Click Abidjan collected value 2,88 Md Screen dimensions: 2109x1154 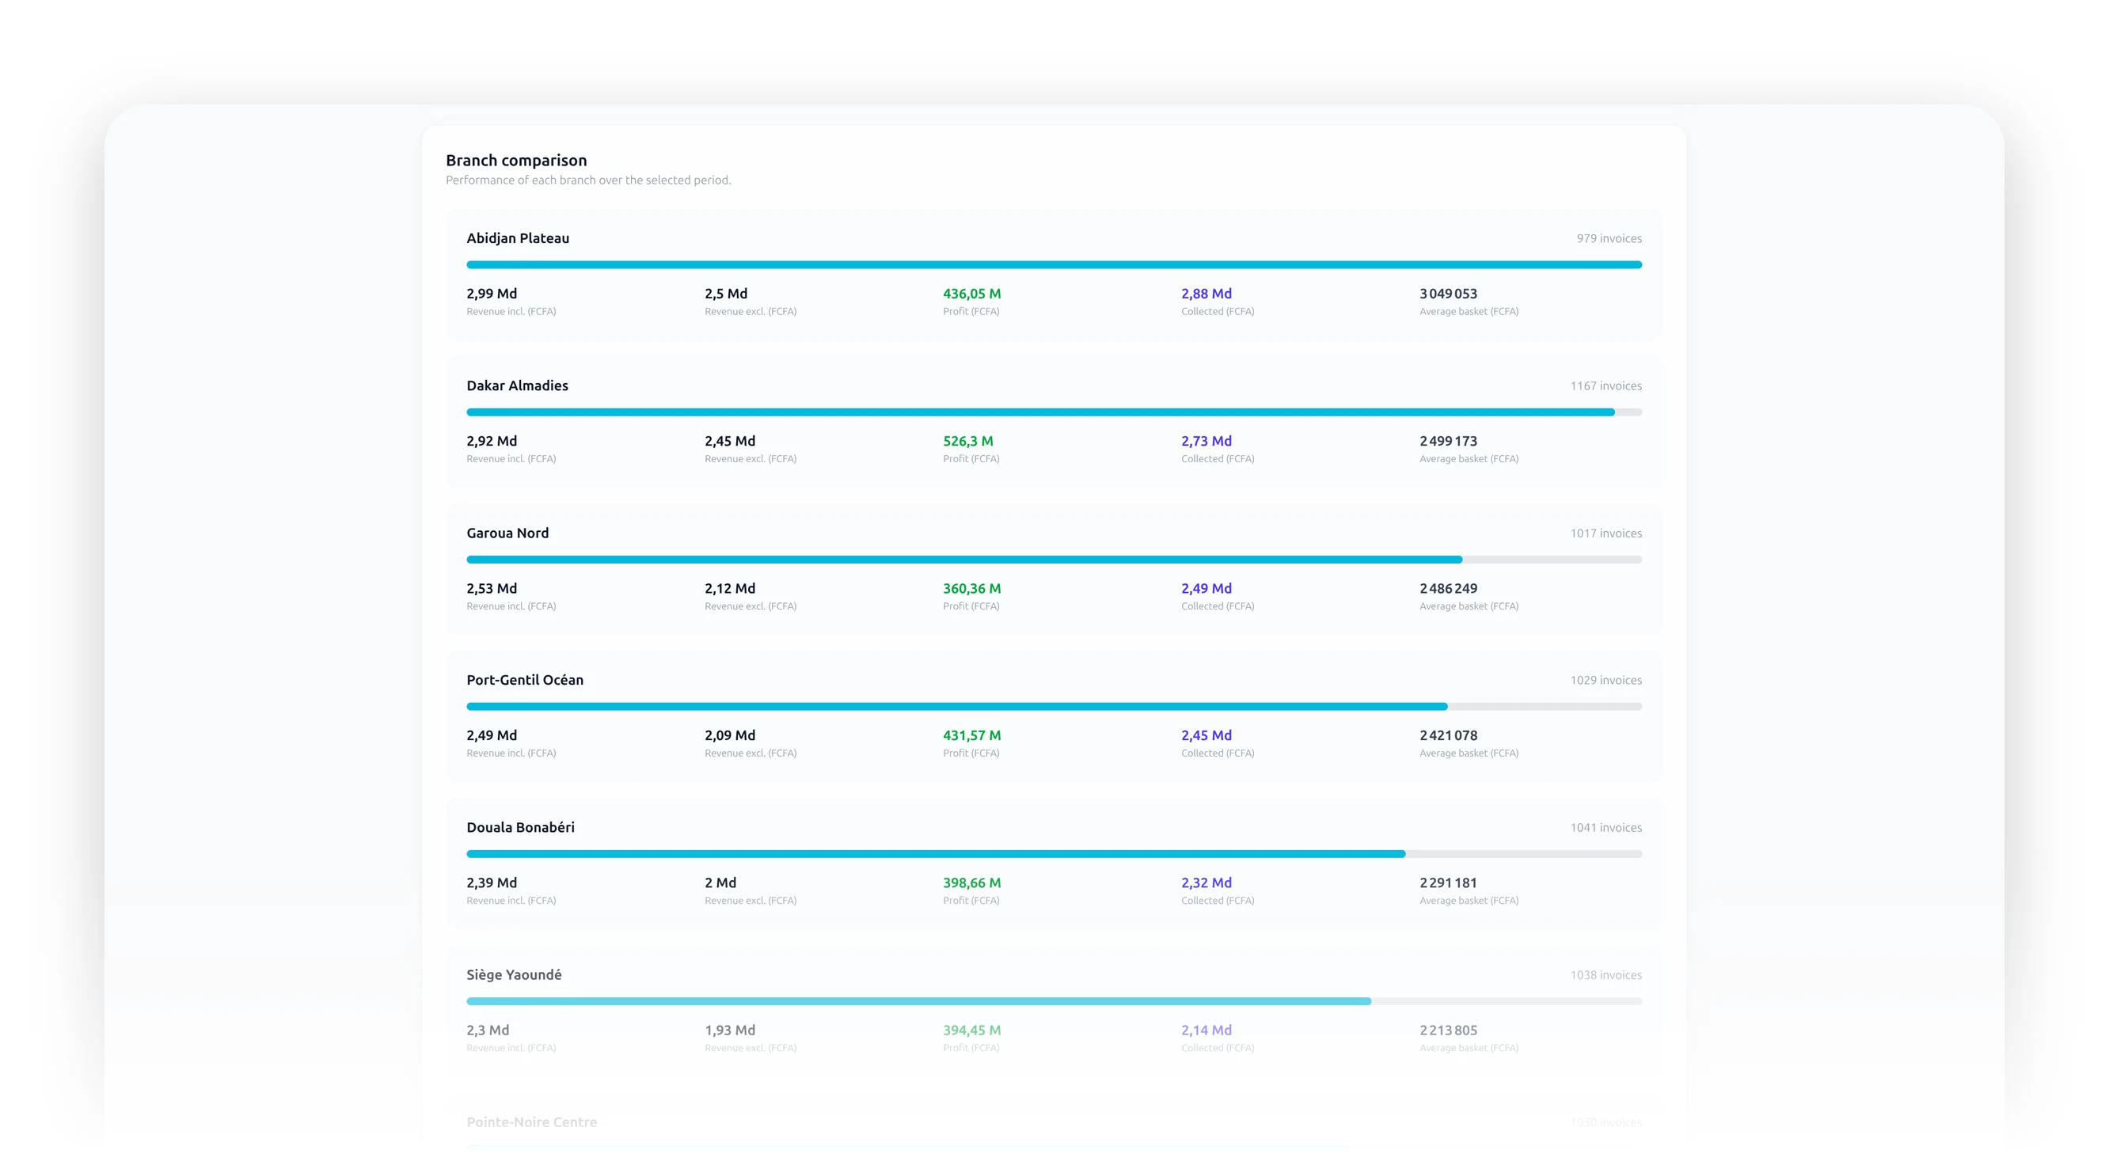(x=1206, y=294)
